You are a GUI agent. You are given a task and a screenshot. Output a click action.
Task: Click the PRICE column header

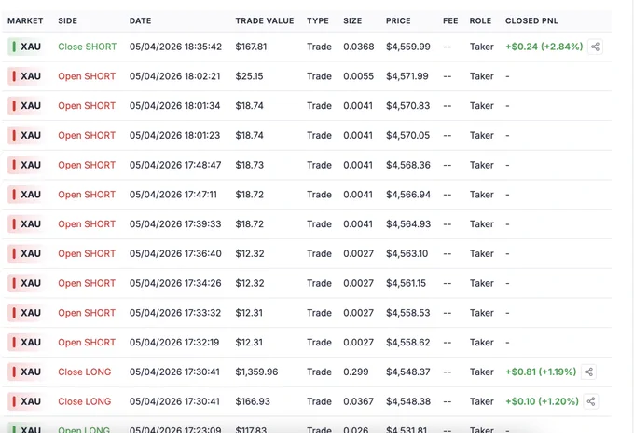(398, 21)
